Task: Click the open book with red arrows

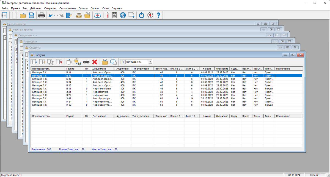Action: pyautogui.click(x=97, y=15)
